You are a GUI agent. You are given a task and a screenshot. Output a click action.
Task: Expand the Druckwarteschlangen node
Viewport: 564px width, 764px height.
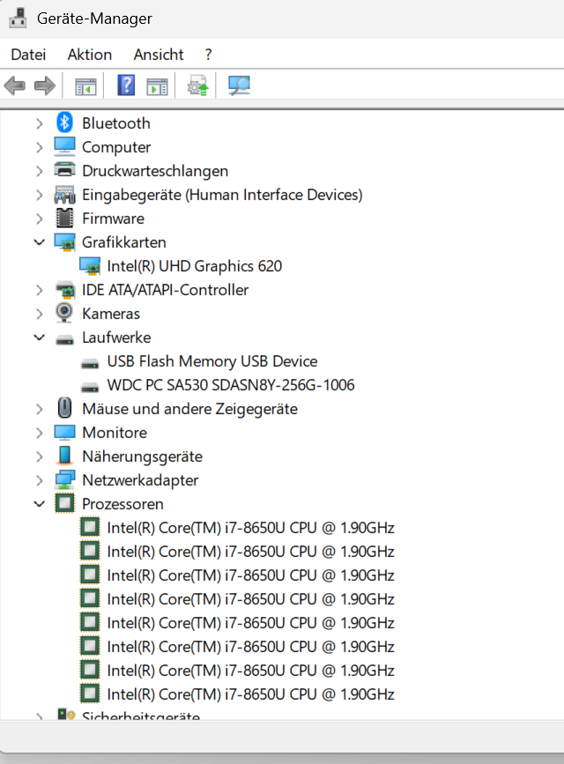(39, 171)
